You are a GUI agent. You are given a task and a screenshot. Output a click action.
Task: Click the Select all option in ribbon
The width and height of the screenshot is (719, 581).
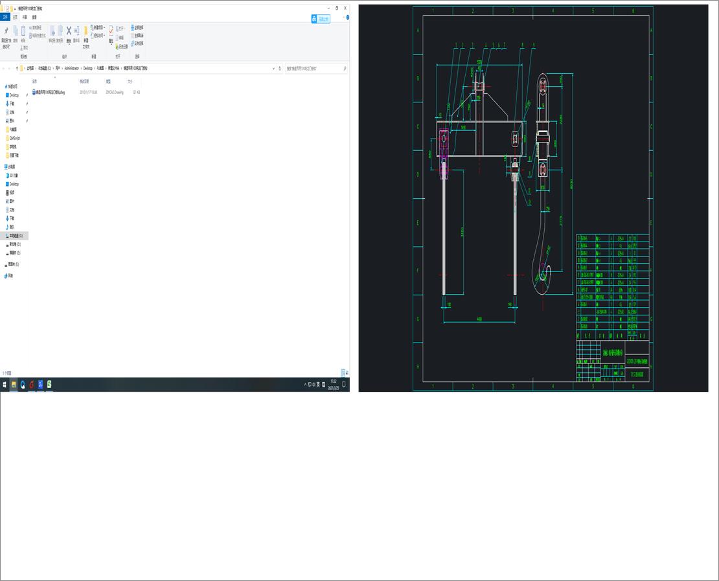137,28
